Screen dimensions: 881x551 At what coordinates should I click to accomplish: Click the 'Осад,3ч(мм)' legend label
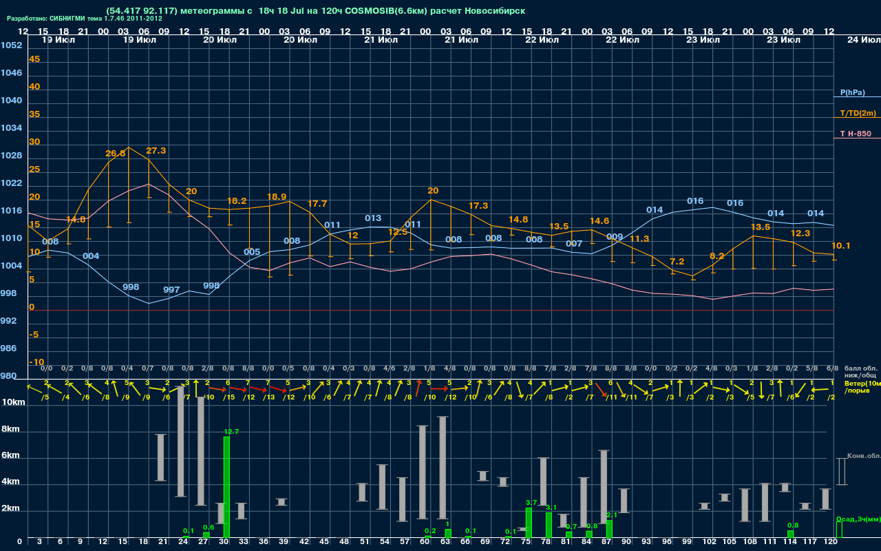[x=858, y=519]
